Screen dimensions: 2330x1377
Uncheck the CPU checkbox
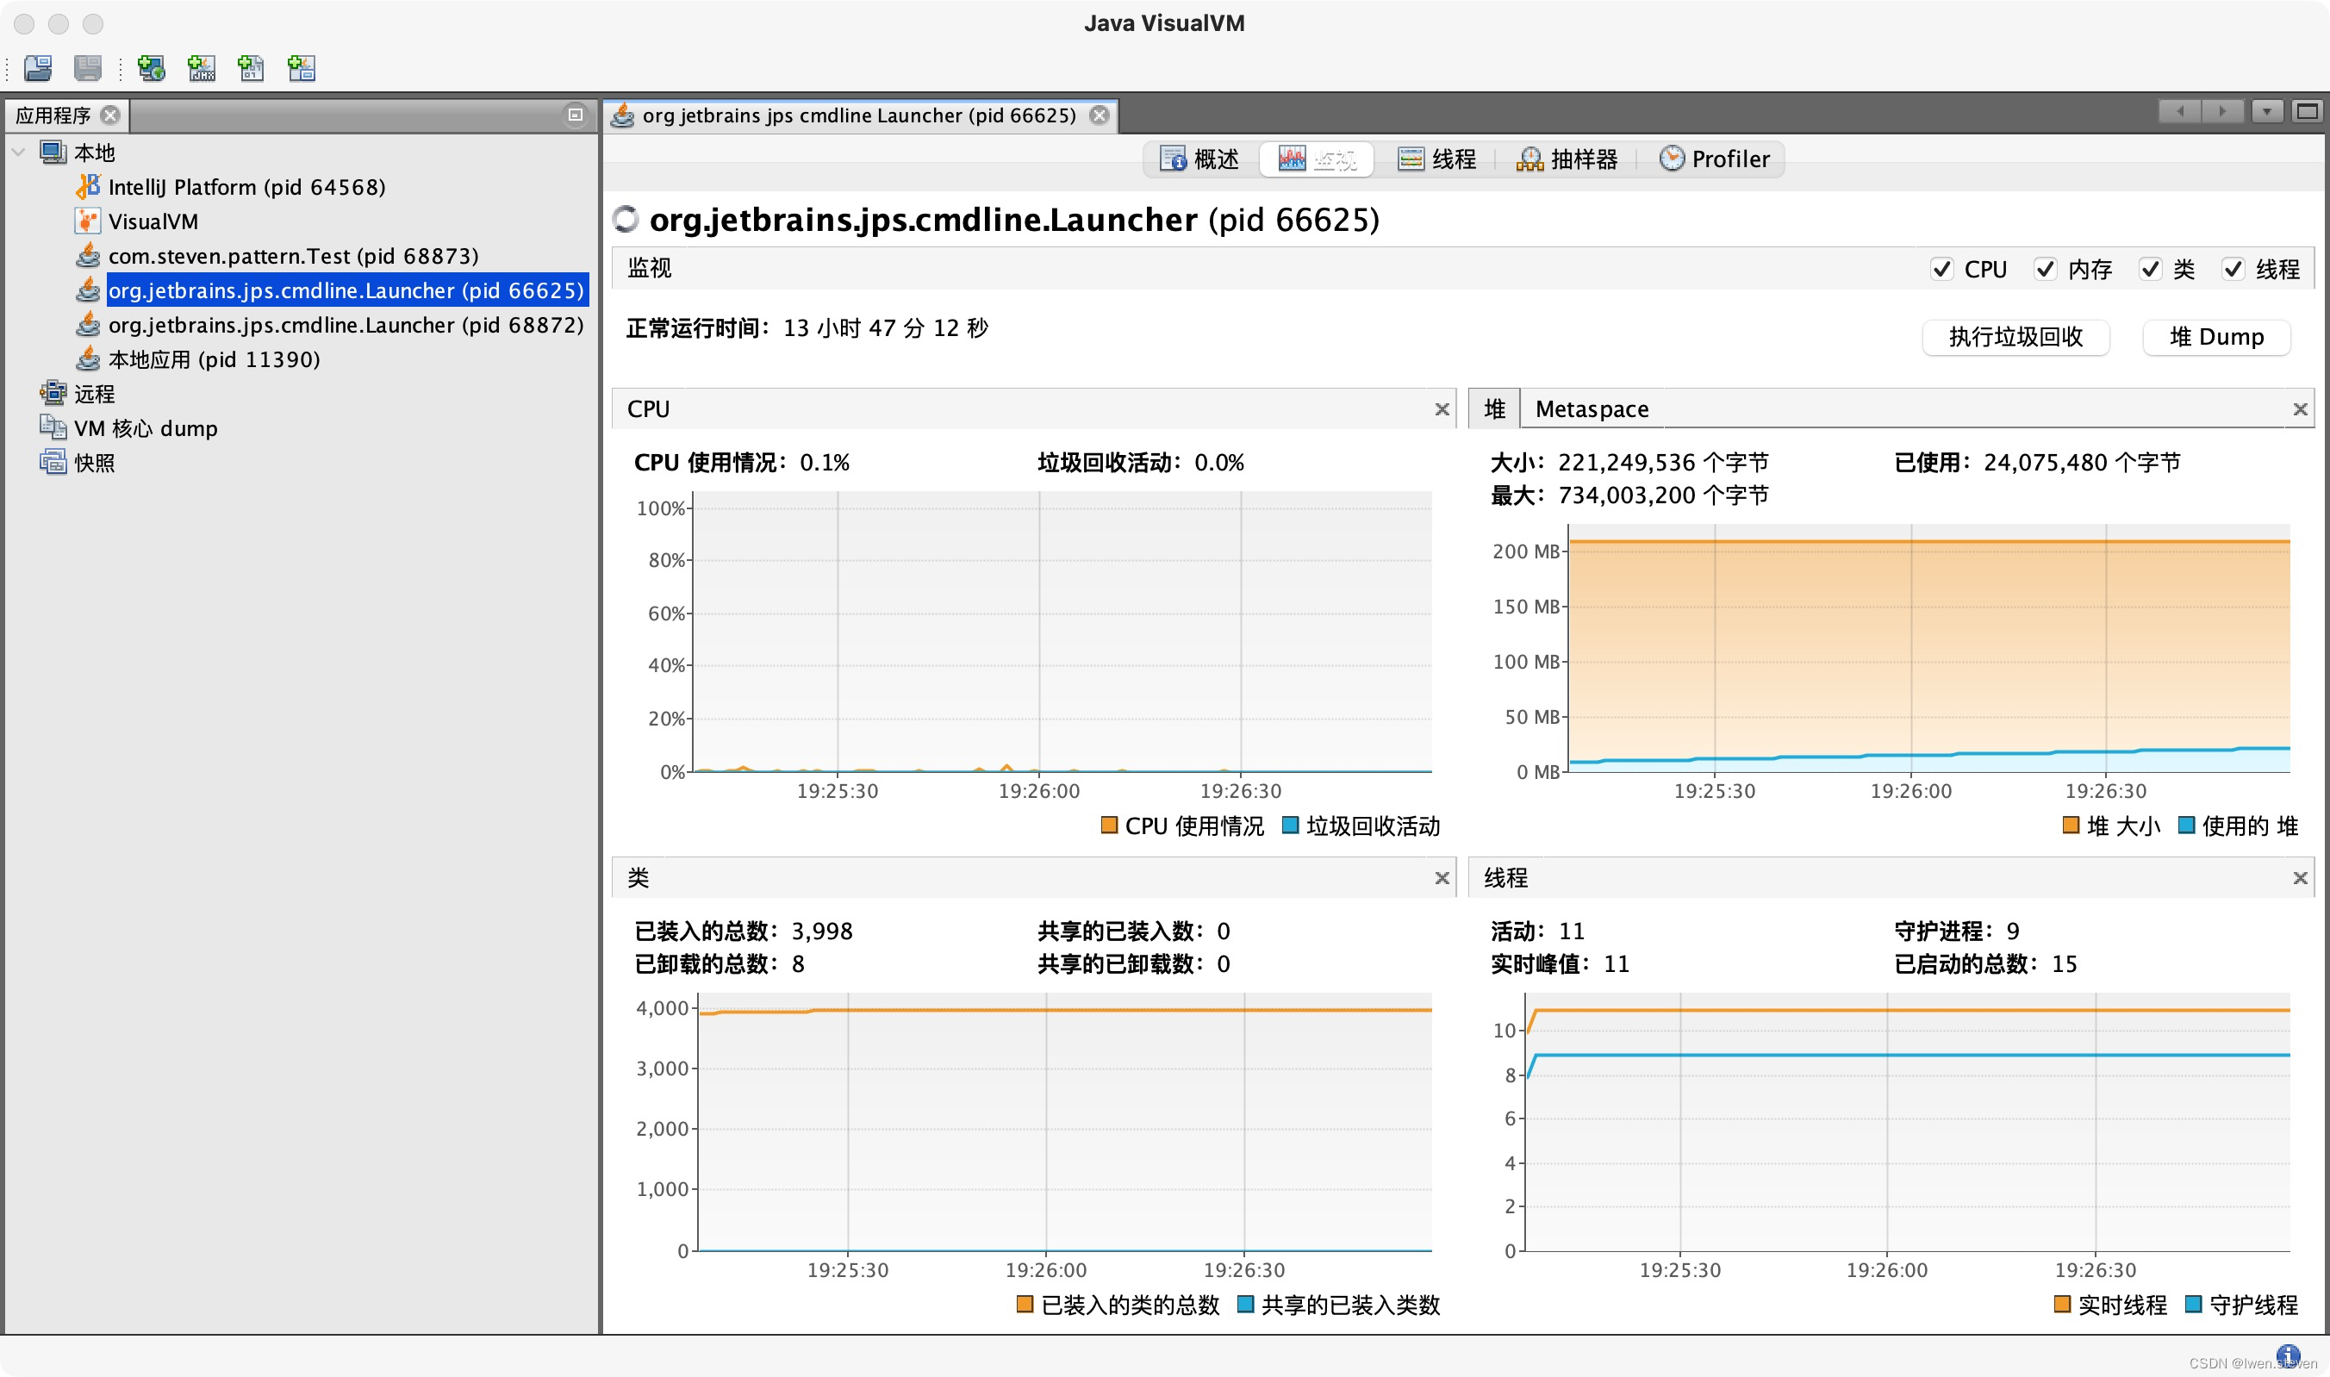click(x=1941, y=269)
